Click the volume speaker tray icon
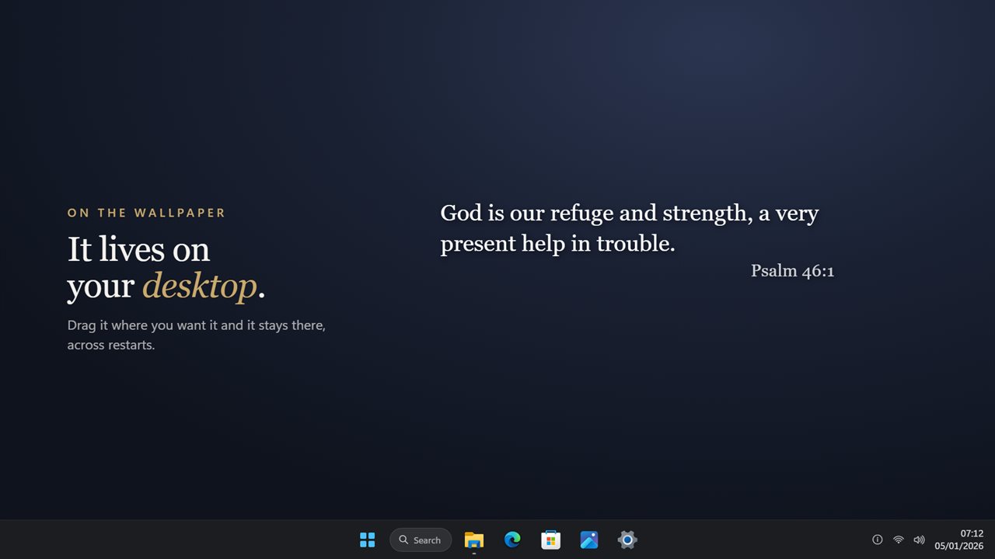995x559 pixels. coord(919,540)
